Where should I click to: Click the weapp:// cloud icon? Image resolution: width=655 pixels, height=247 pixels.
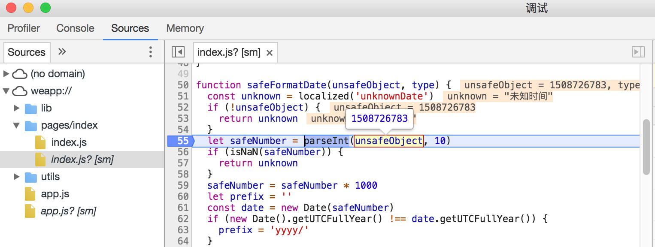(20, 91)
